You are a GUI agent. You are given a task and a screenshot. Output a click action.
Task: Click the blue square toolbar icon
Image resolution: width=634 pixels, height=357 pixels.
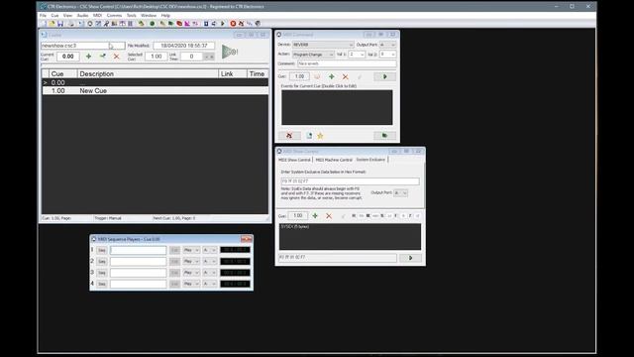pyautogui.click(x=206, y=24)
